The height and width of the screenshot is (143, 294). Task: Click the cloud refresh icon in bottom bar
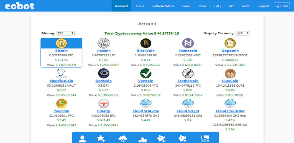click(x=123, y=139)
